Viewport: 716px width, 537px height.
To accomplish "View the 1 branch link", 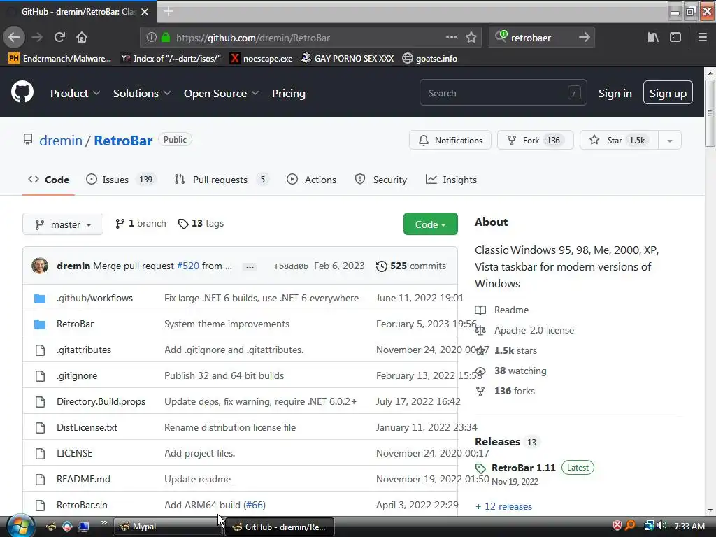I will click(x=141, y=224).
